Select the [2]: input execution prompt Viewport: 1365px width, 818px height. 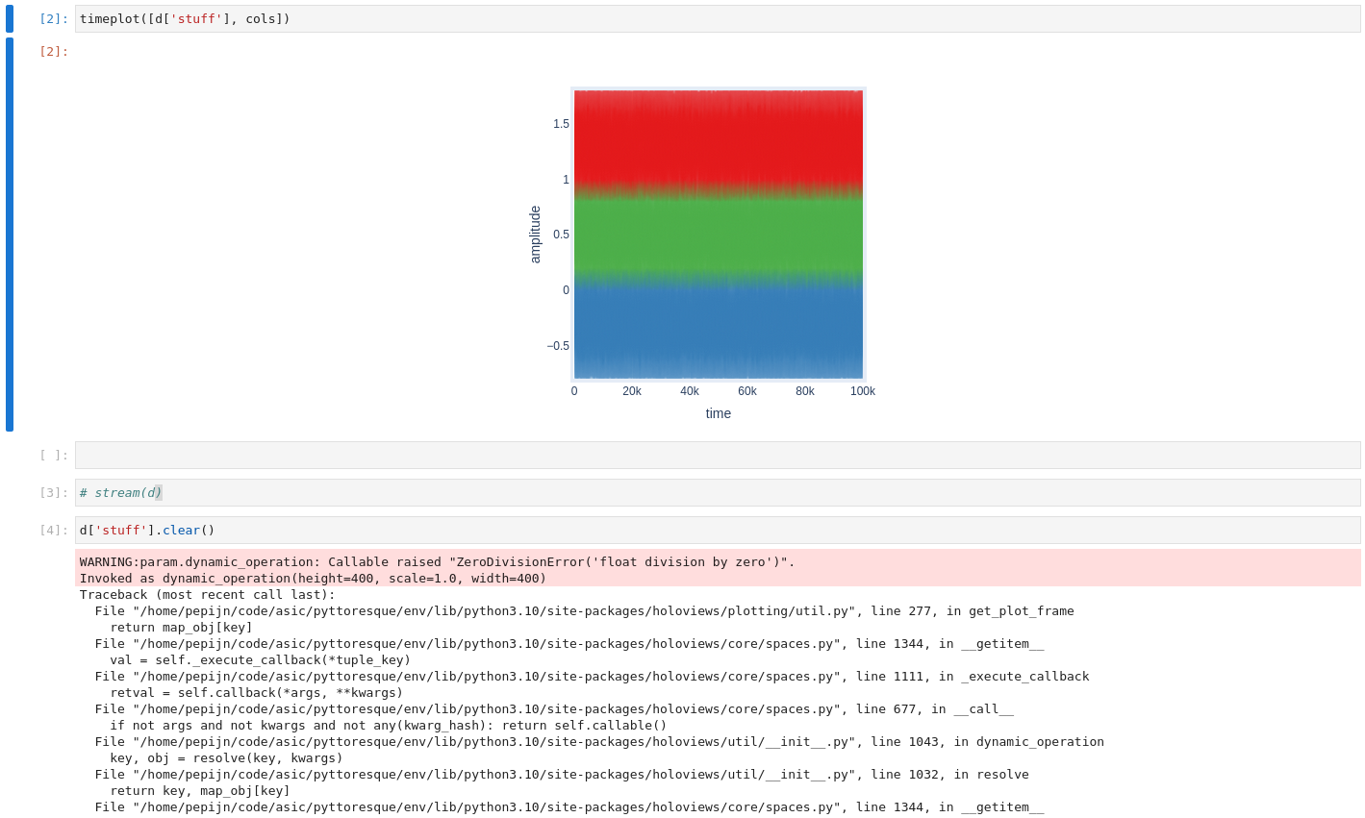click(53, 17)
